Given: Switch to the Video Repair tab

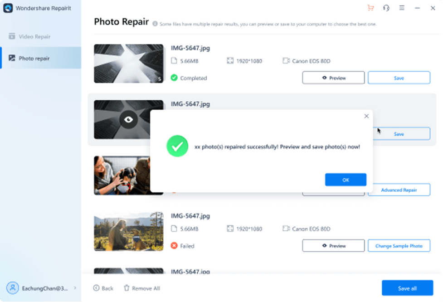Looking at the screenshot, I should (x=34, y=37).
